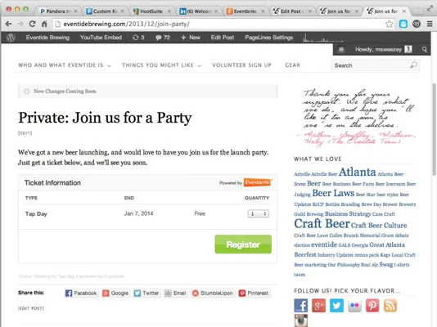Image resolution: width=437 pixels, height=327 pixels.
Task: Switch to the Eventbrite browser tab
Action: pyautogui.click(x=246, y=11)
